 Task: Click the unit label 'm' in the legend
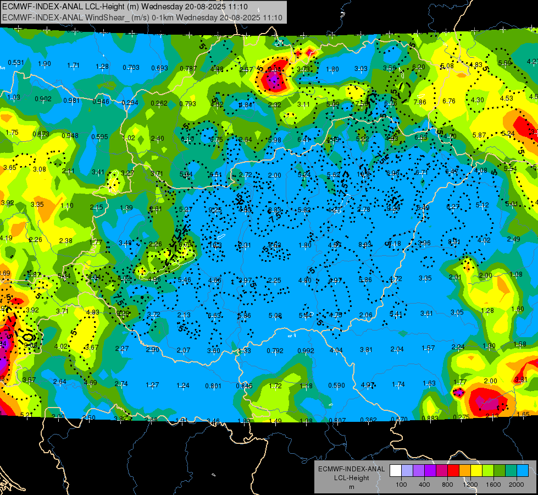[351, 487]
